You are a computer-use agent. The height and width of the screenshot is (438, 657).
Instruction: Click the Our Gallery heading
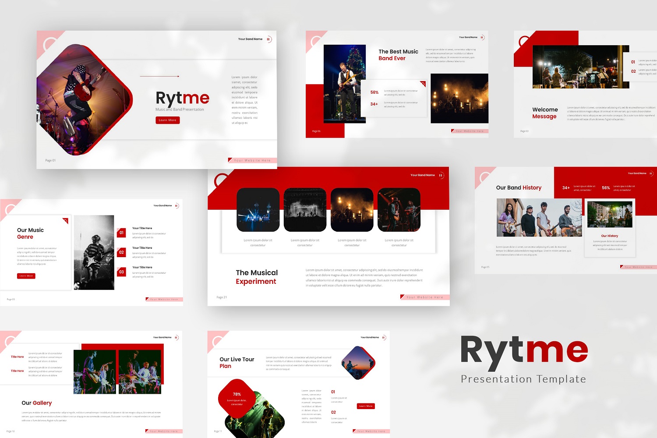tap(37, 403)
